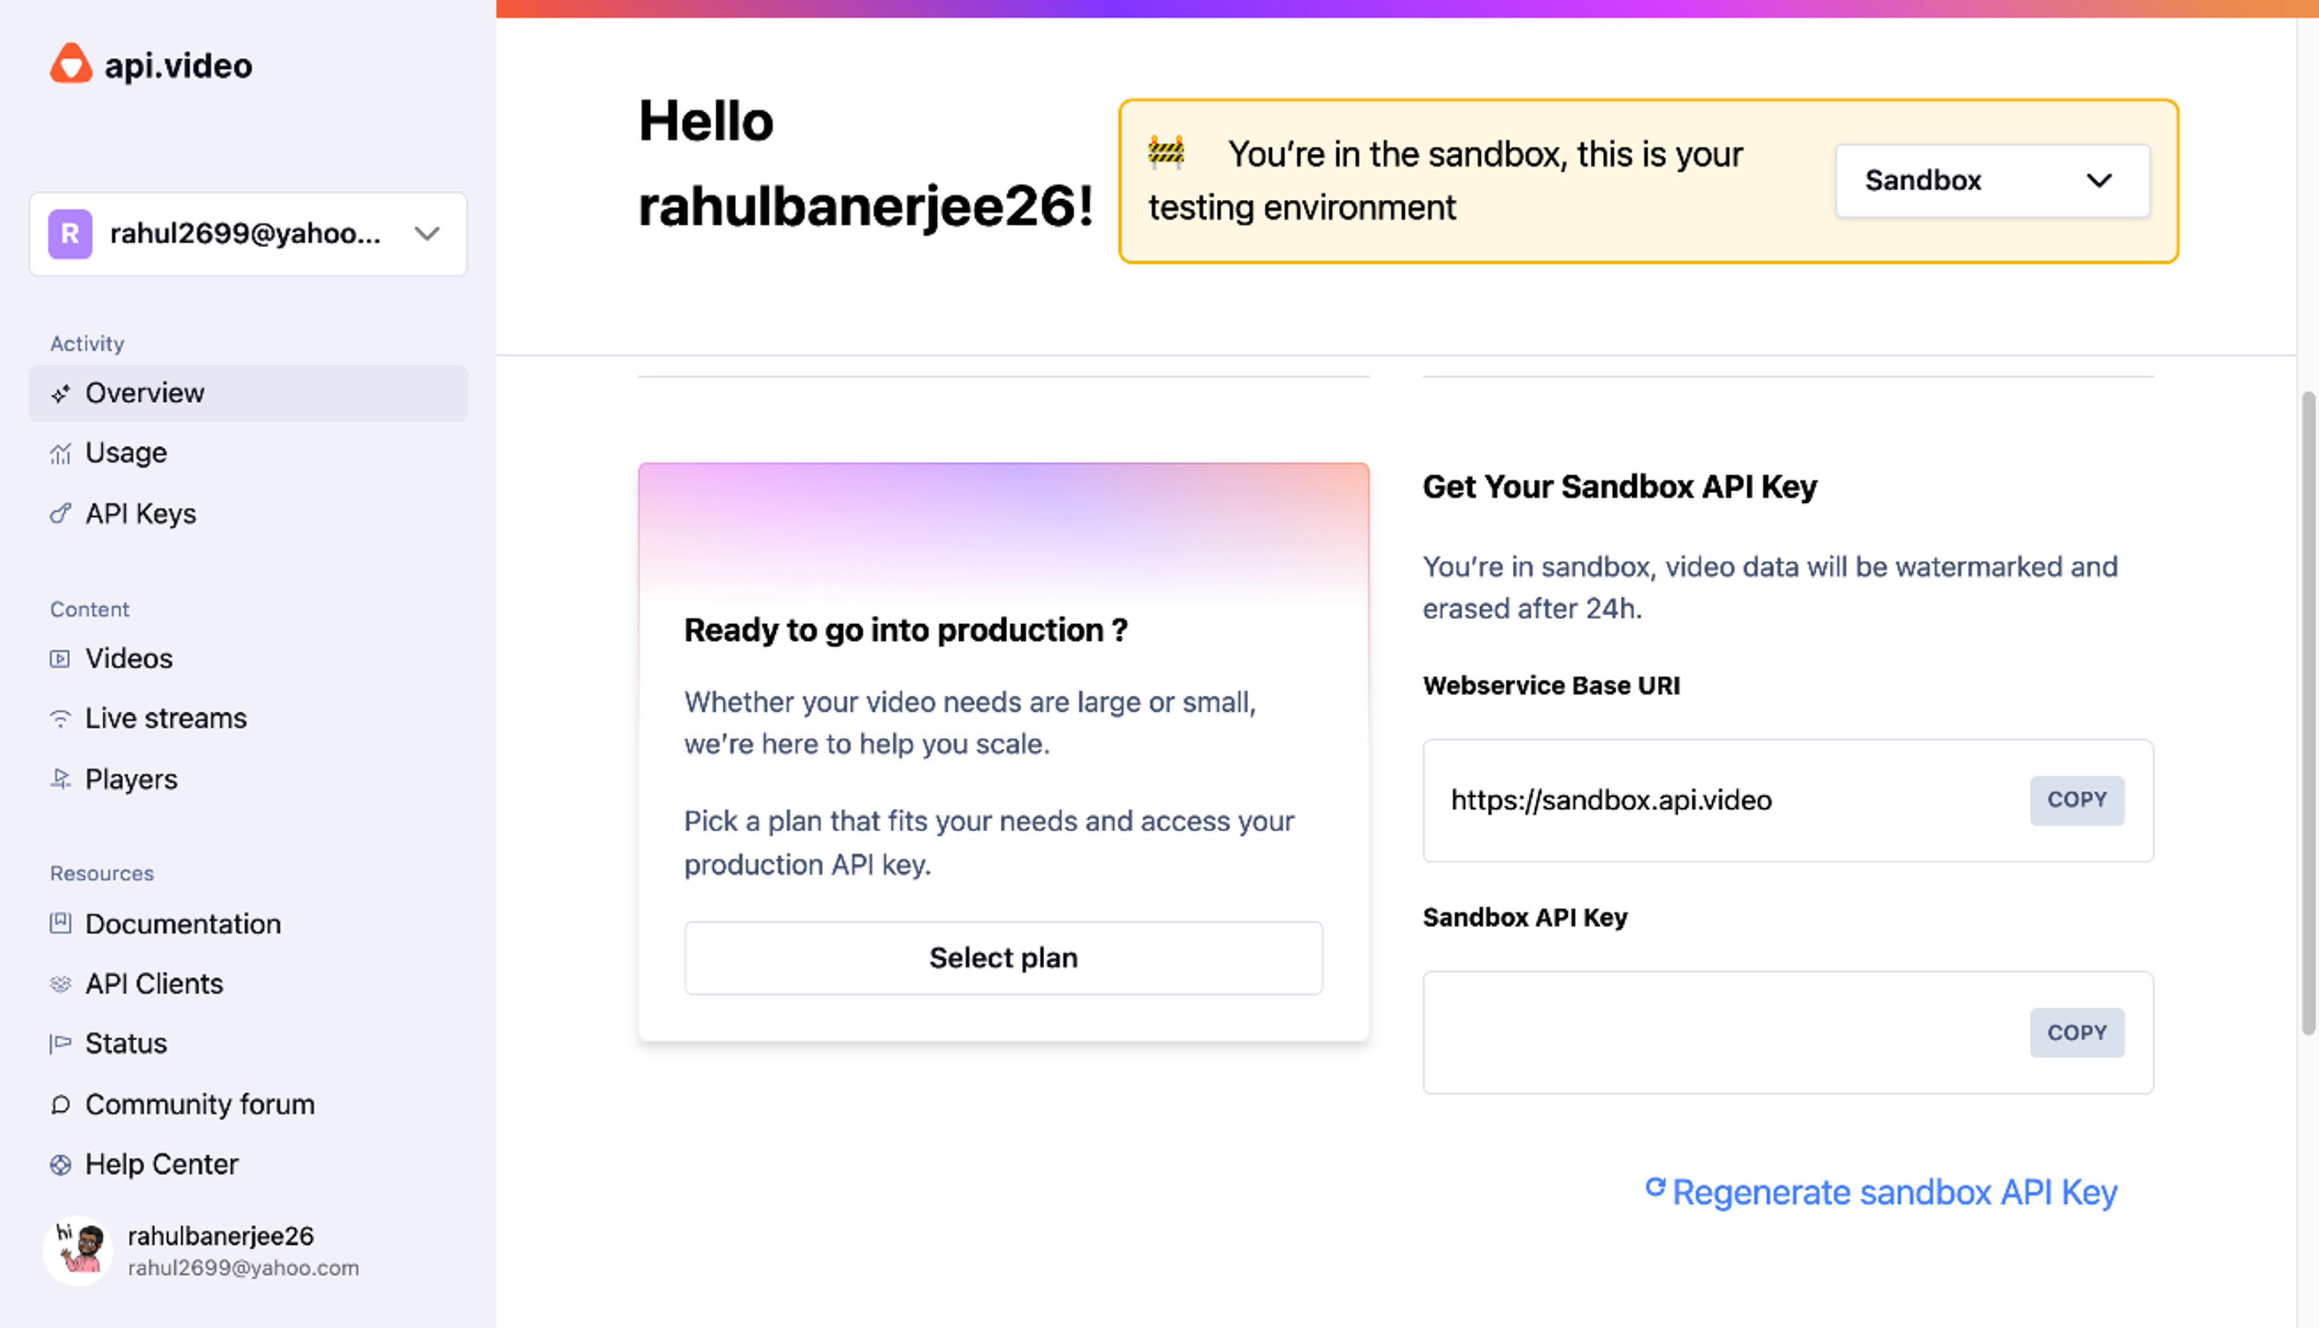This screenshot has height=1328, width=2319.
Task: Click the 'Resources' section label
Action: pos(102,874)
